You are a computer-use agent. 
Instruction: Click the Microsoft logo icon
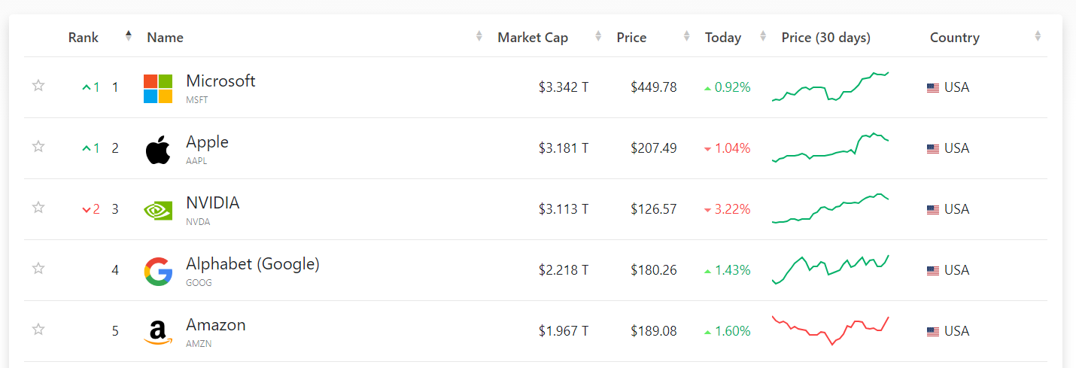click(158, 89)
